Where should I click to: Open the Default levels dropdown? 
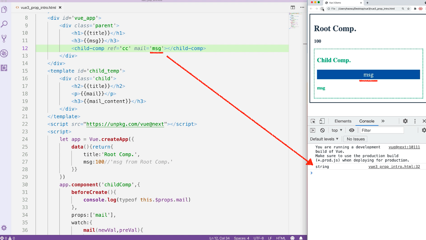coord(324,139)
